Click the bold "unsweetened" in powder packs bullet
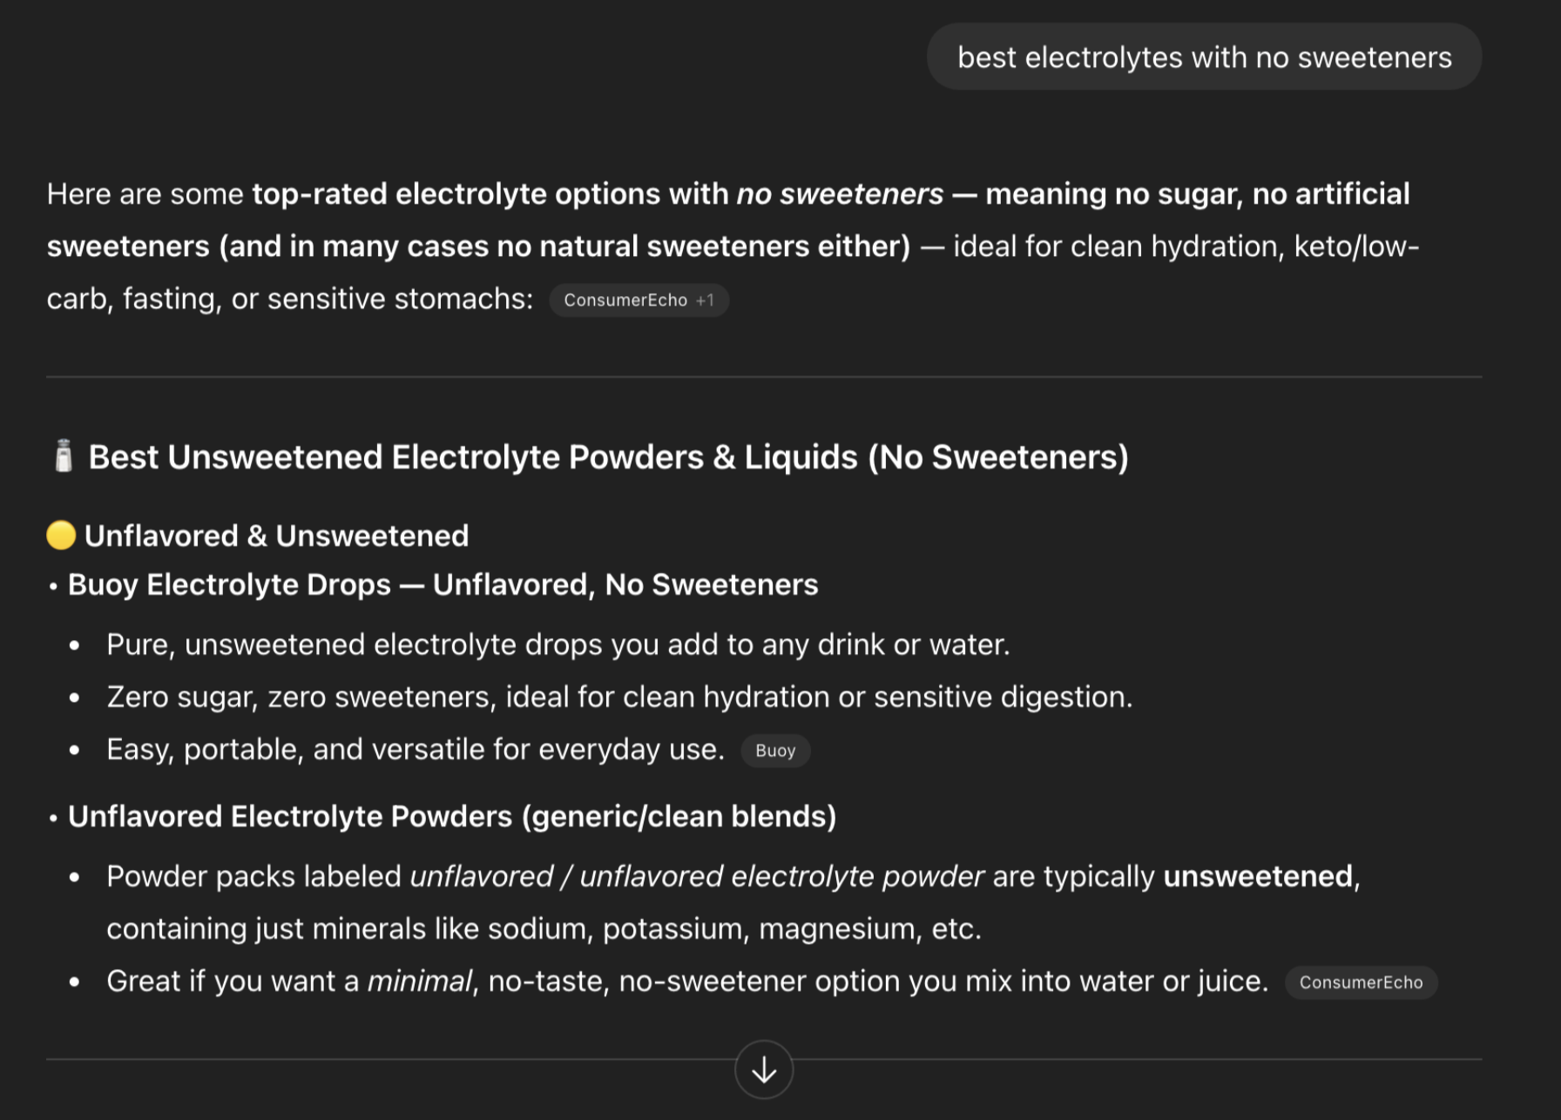This screenshot has width=1561, height=1120. (x=1258, y=876)
